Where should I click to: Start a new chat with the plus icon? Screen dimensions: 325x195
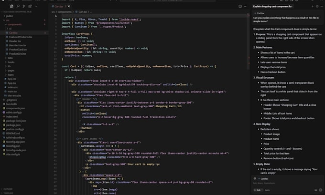point(313,6)
